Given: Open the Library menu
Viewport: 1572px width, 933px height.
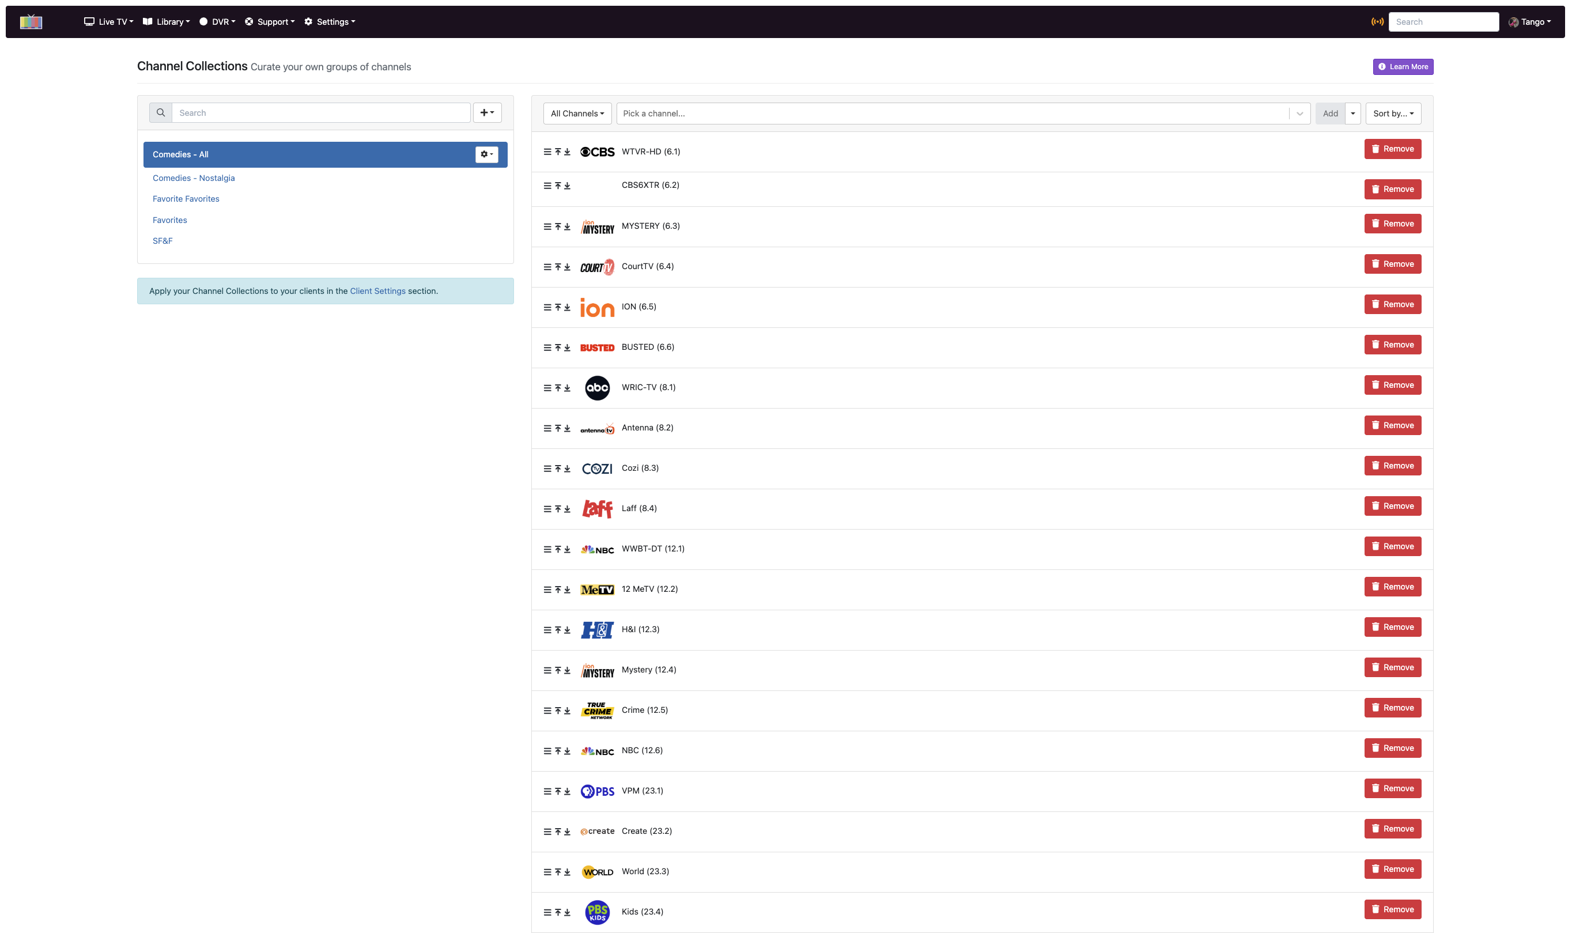Looking at the screenshot, I should pos(166,22).
